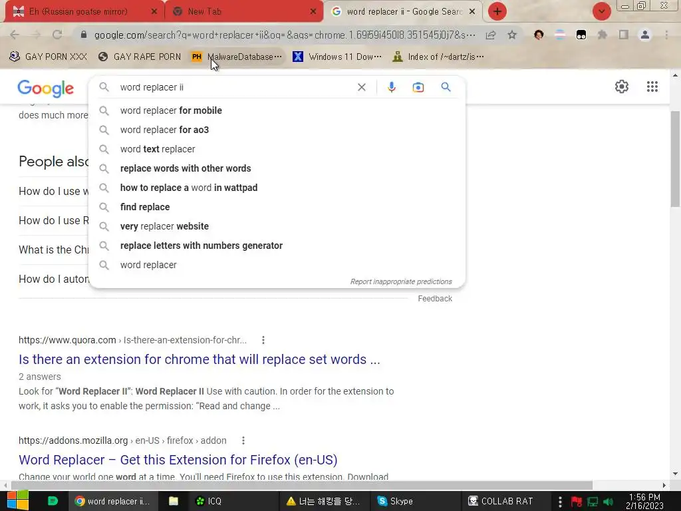Click the volume speaker tray icon
The height and width of the screenshot is (511, 681).
pos(608,502)
